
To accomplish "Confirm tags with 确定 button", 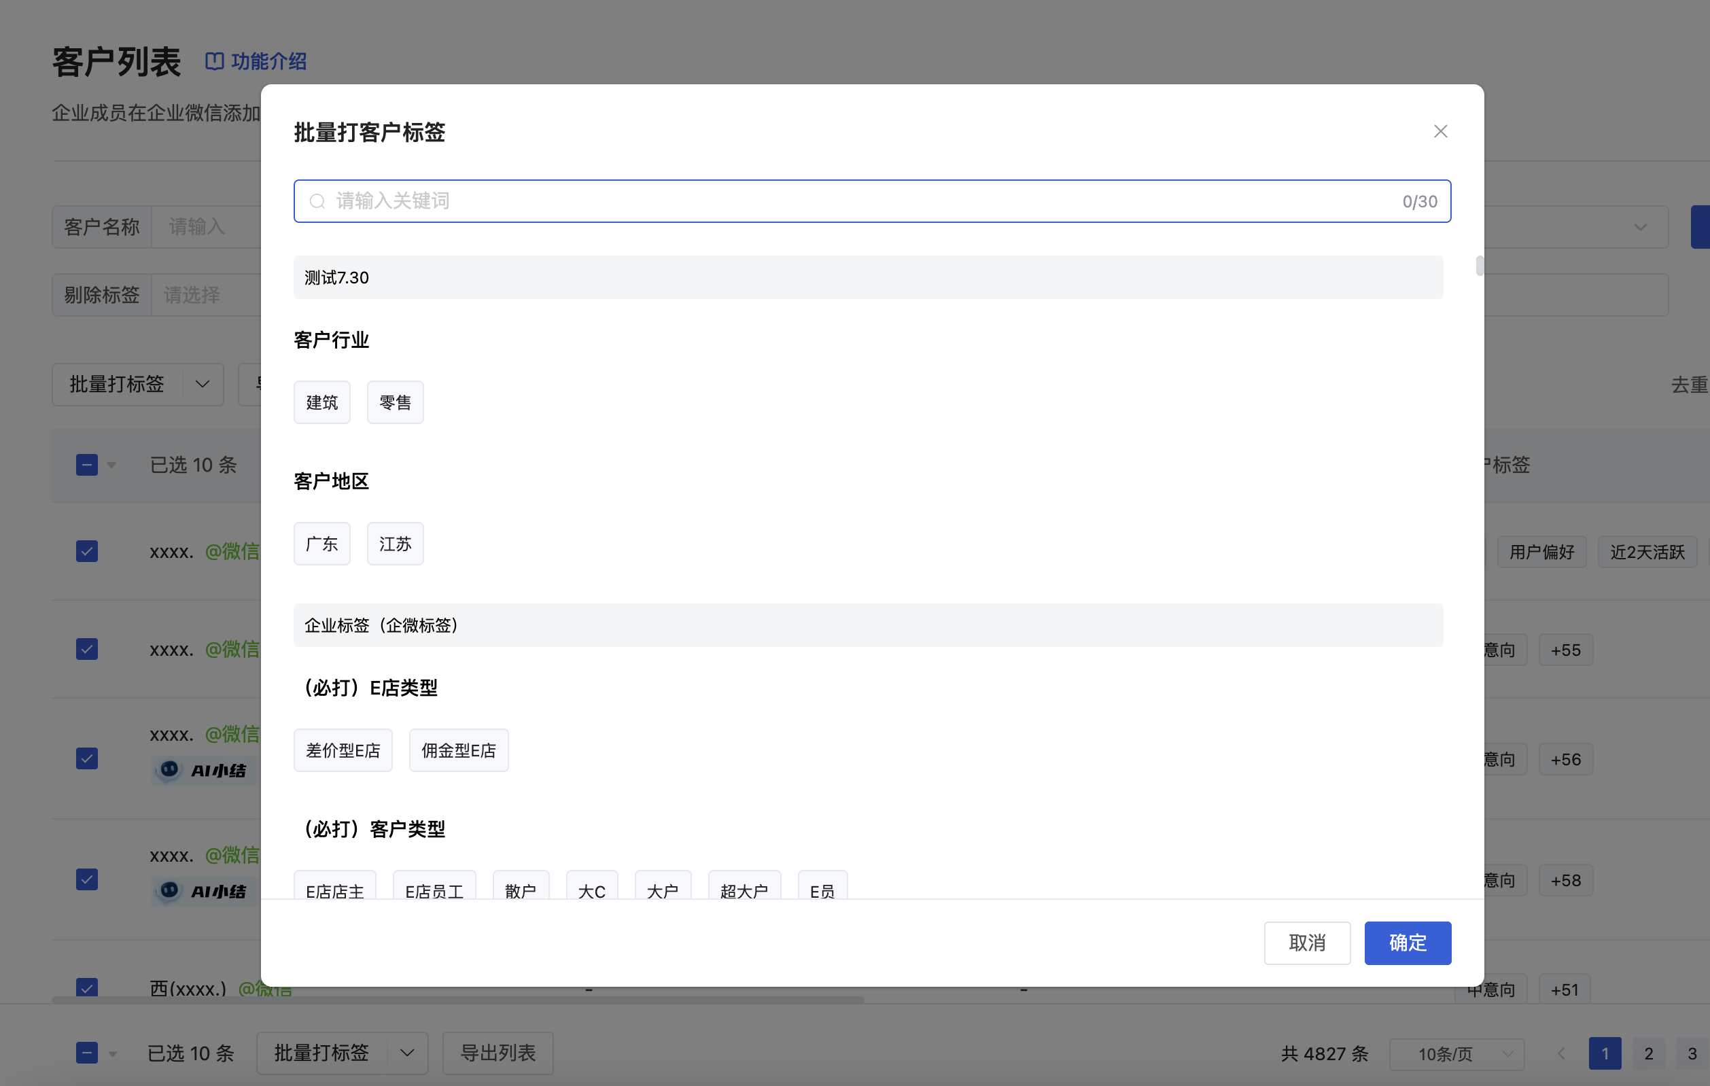I will 1408,943.
